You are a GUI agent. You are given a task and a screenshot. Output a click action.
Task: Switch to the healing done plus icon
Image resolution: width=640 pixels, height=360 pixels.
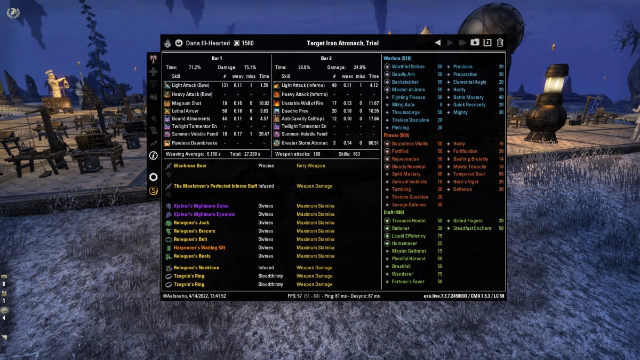(x=154, y=71)
